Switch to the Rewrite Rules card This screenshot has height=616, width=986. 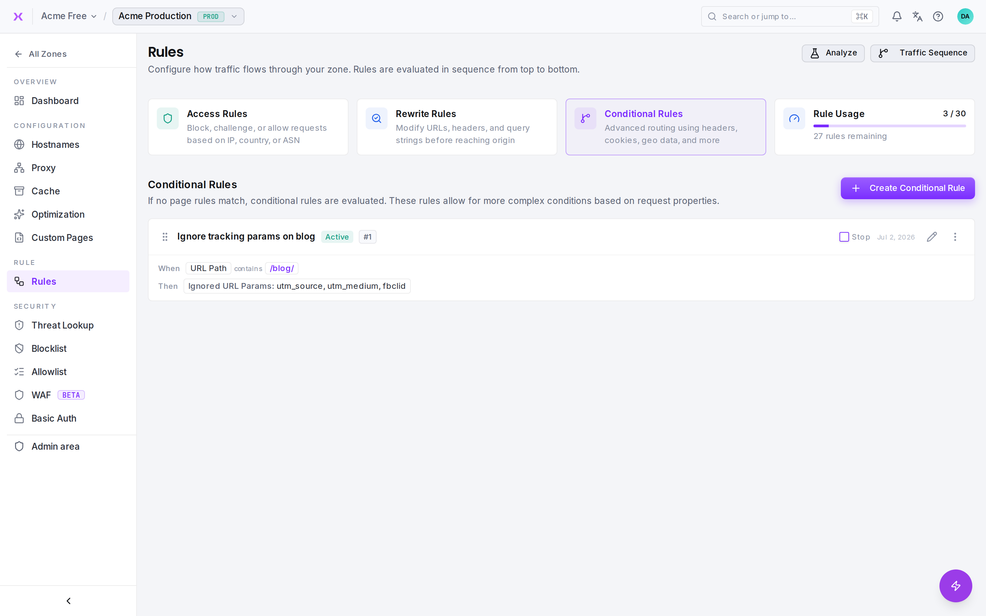(x=457, y=127)
